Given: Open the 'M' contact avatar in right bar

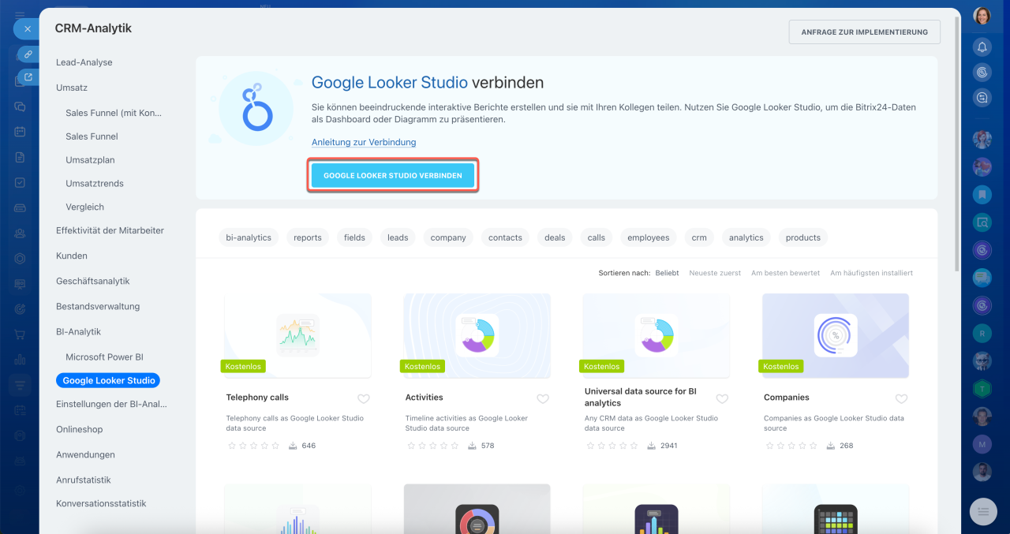Looking at the screenshot, I should click(982, 444).
